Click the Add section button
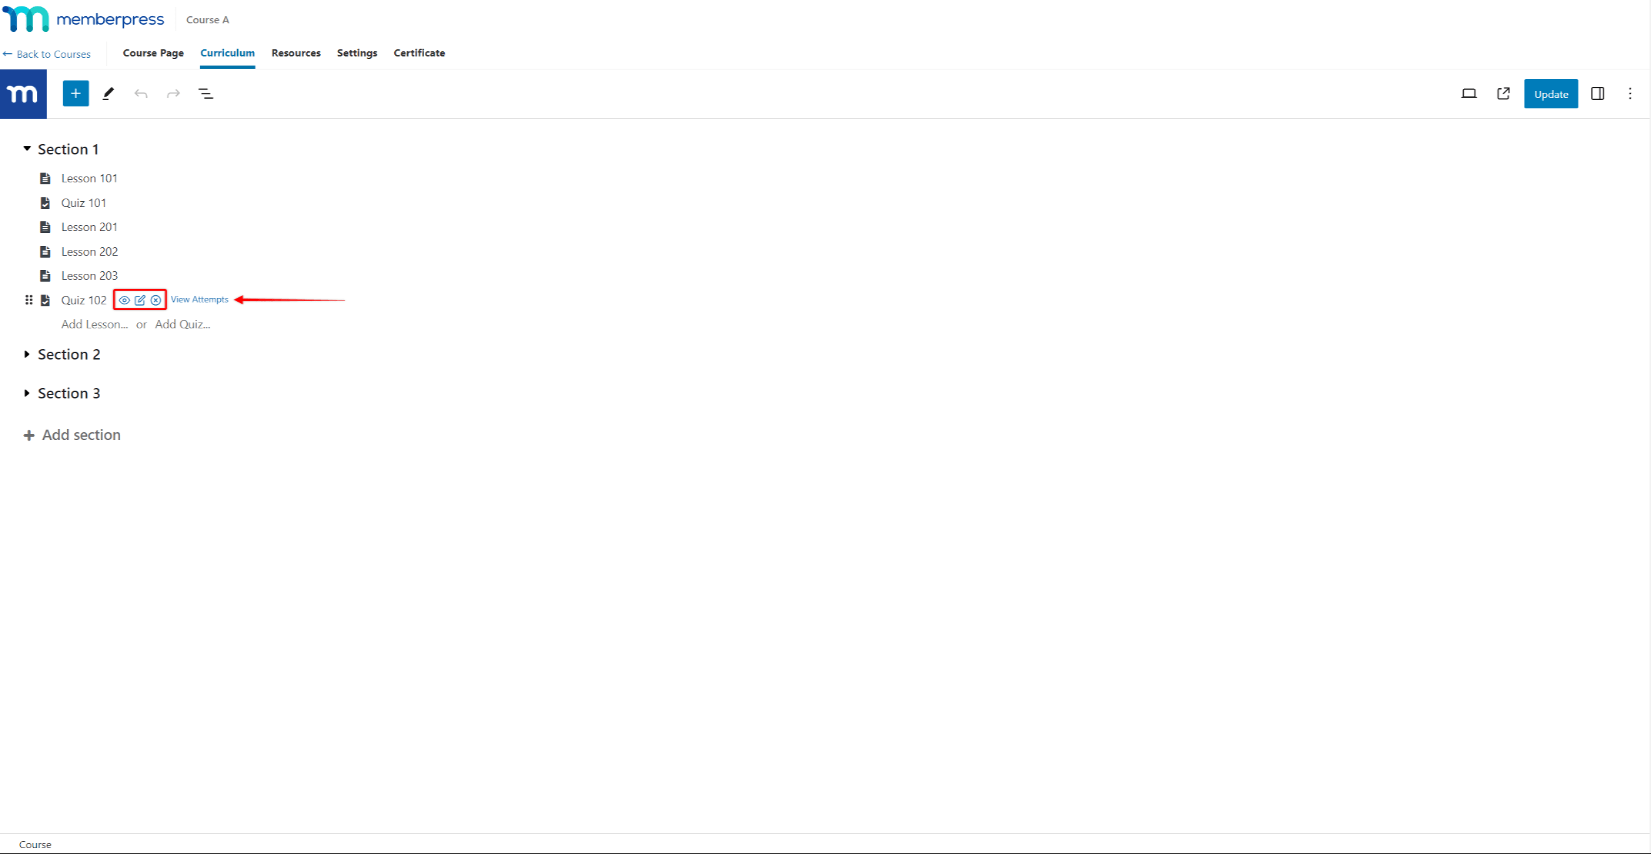Screen dimensions: 1651x854 (x=81, y=435)
